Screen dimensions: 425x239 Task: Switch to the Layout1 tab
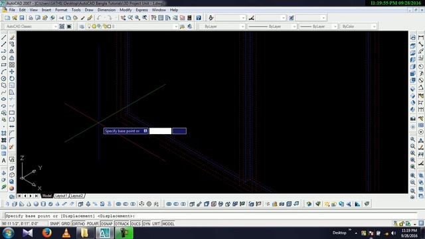pos(61,196)
